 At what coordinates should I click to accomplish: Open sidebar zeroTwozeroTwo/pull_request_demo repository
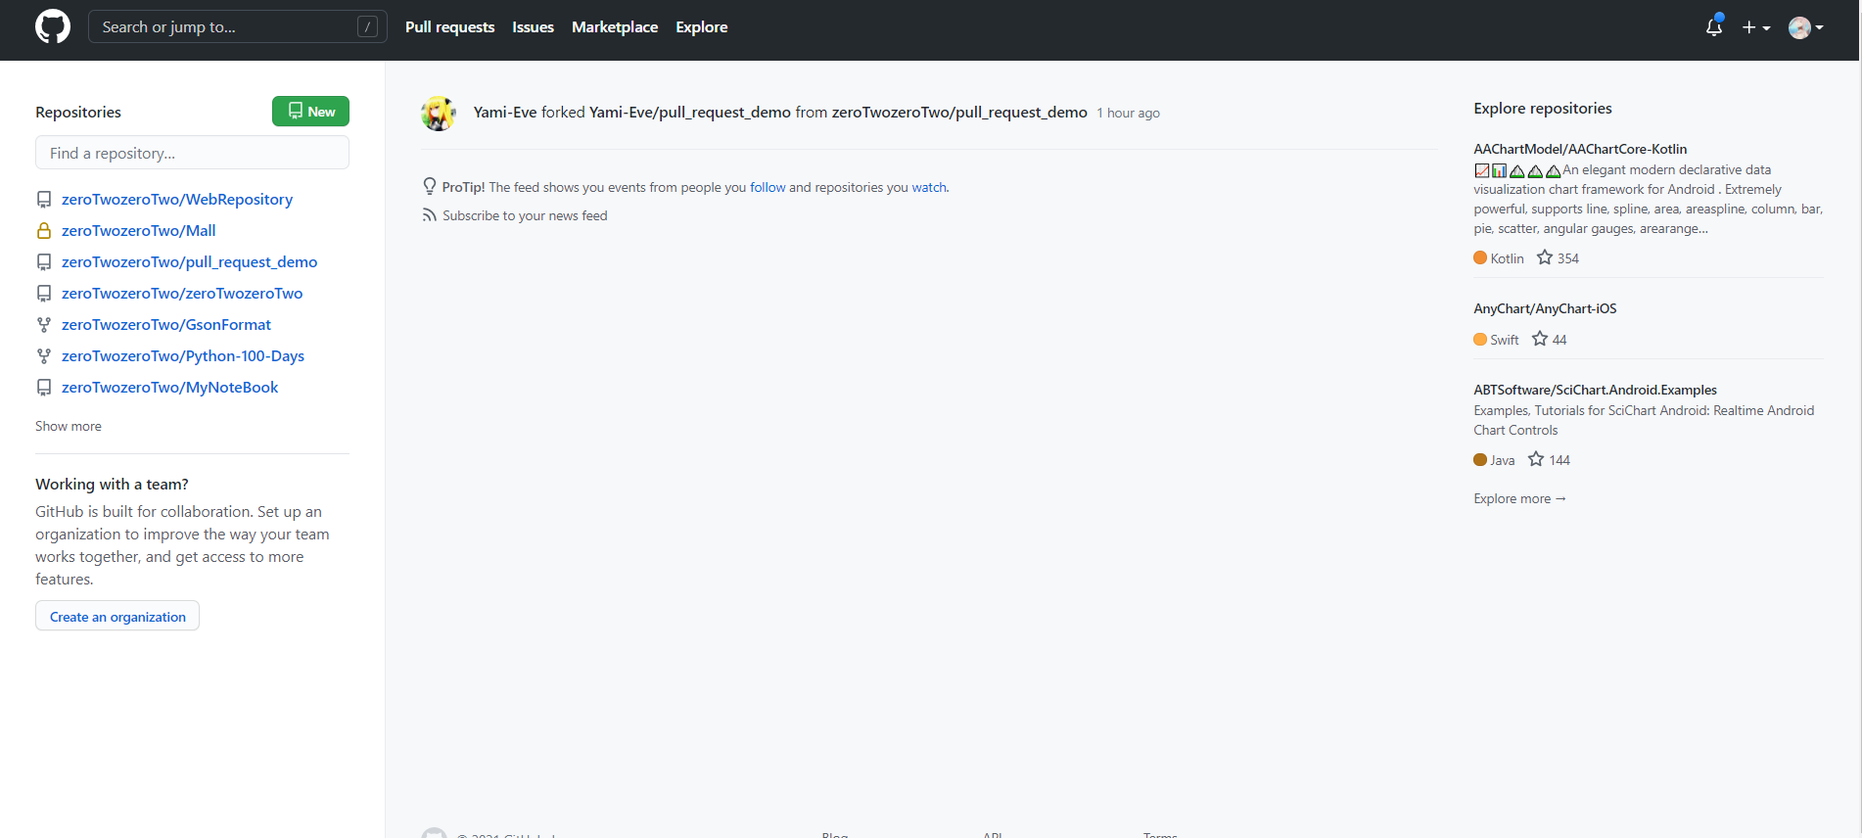tap(189, 261)
